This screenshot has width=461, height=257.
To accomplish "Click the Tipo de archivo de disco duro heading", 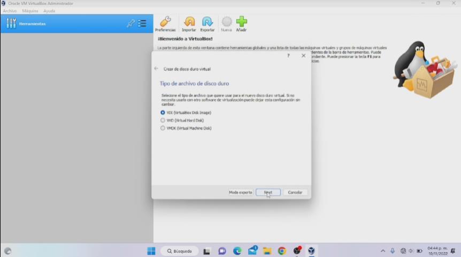I will 194,84.
